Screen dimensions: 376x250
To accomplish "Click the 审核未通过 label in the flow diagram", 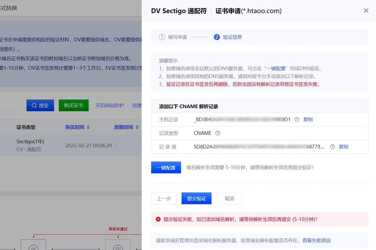I will coord(118,229).
